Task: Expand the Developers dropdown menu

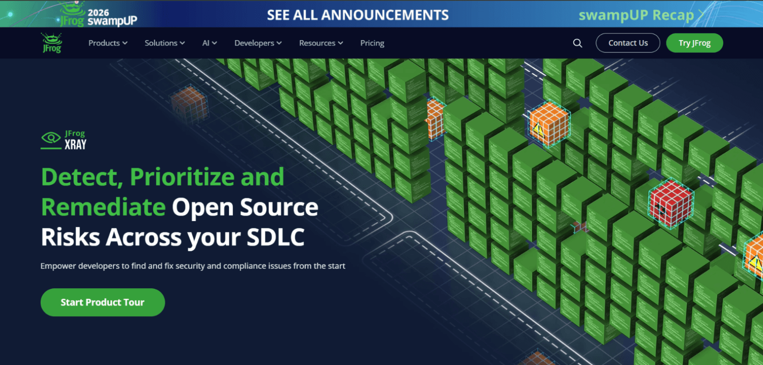Action: (258, 43)
